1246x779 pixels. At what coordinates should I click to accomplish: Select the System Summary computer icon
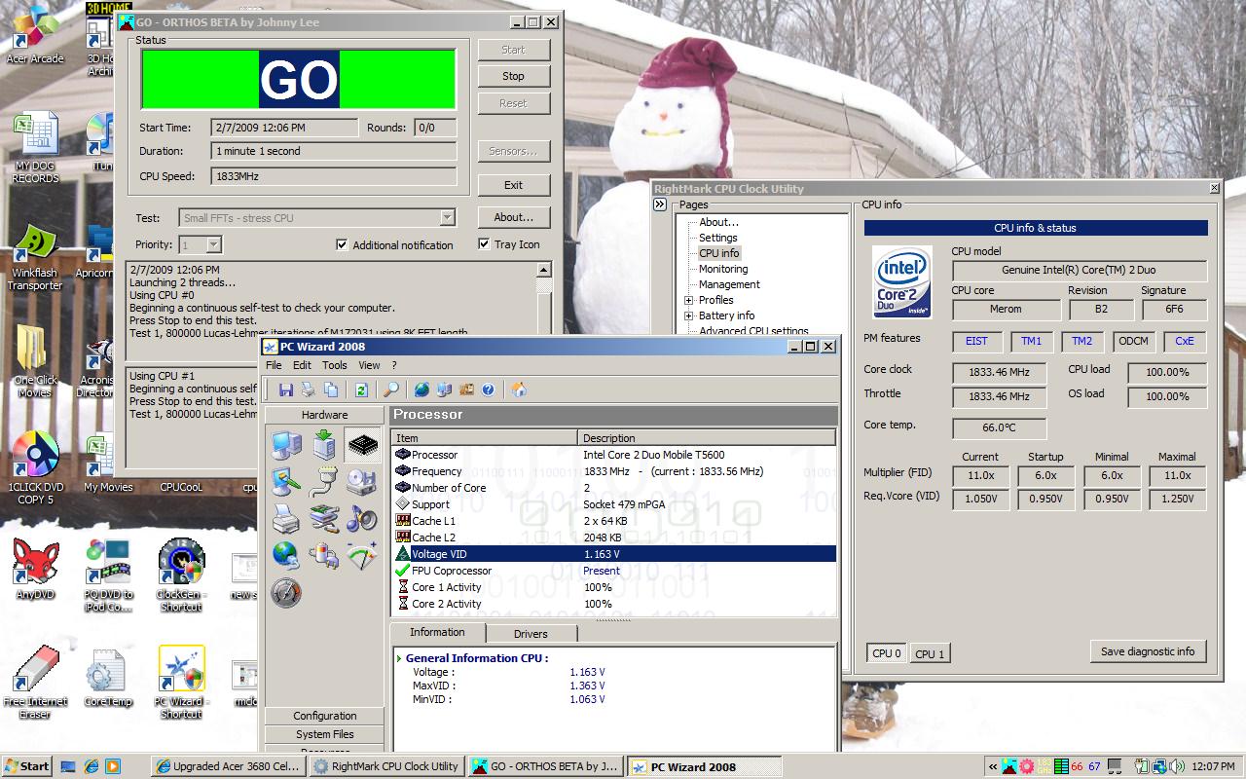pyautogui.click(x=286, y=445)
